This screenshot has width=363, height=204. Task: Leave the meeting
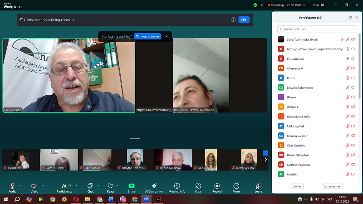258,188
